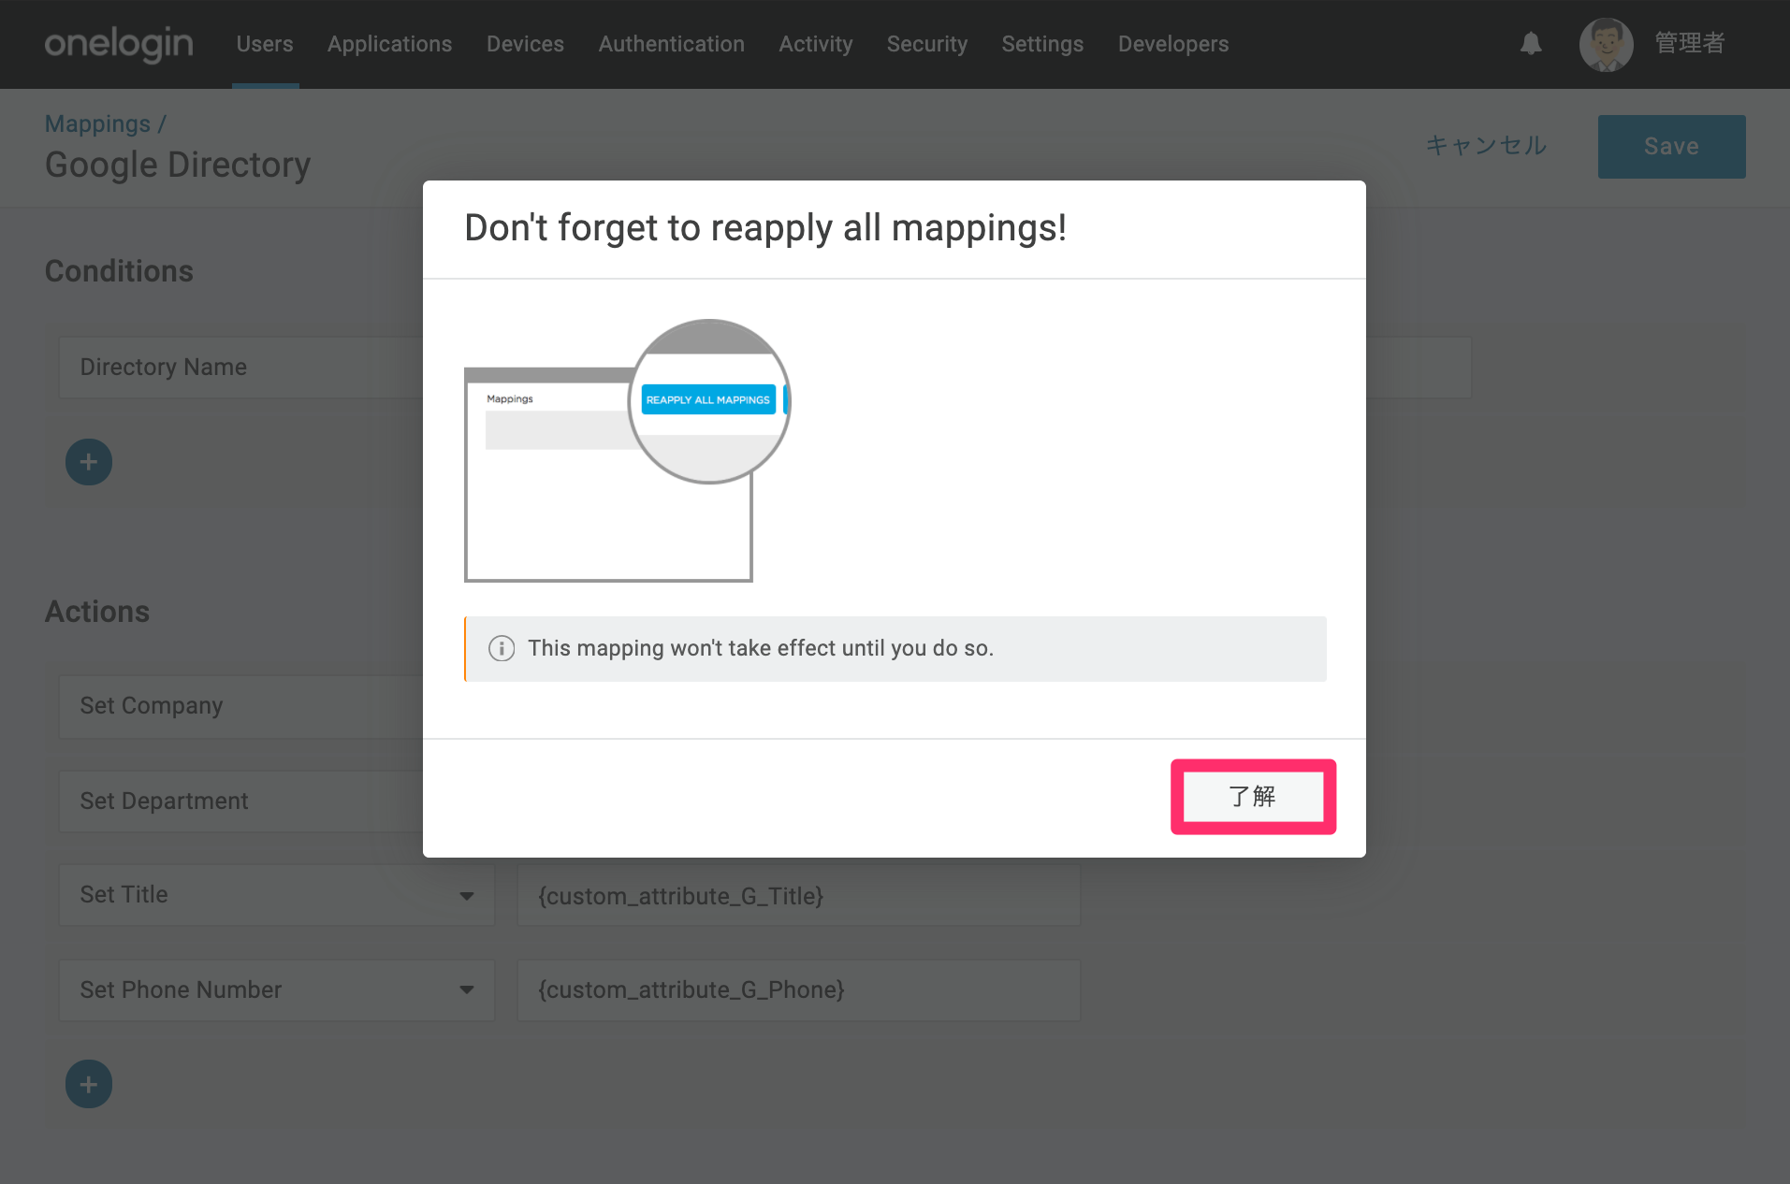Click the 管理者 user name
The height and width of the screenshot is (1184, 1790).
click(1689, 43)
